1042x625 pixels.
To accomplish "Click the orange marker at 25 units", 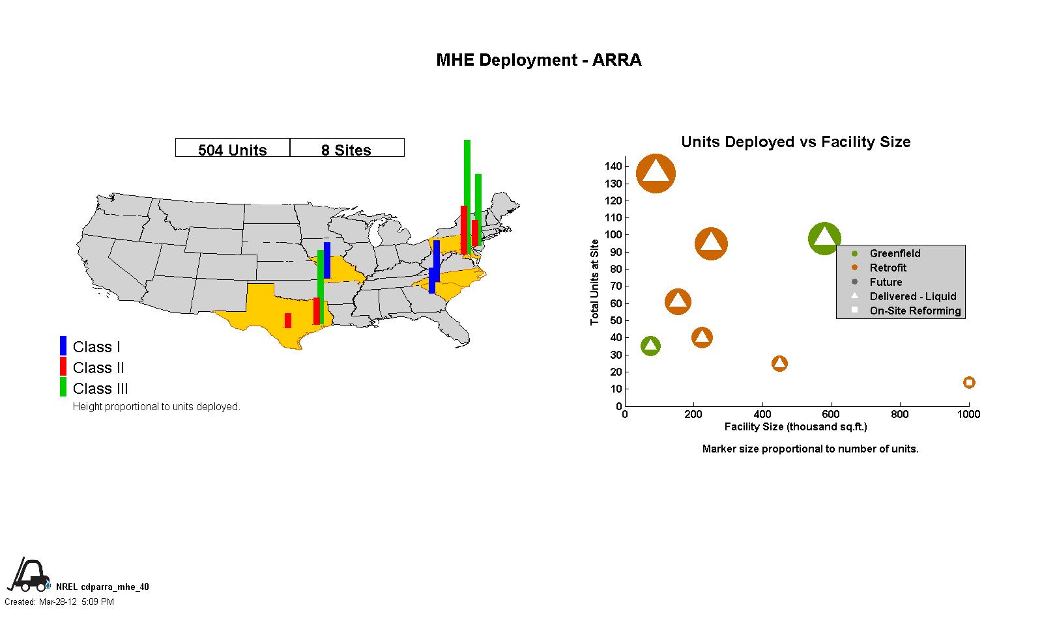I will click(x=779, y=363).
